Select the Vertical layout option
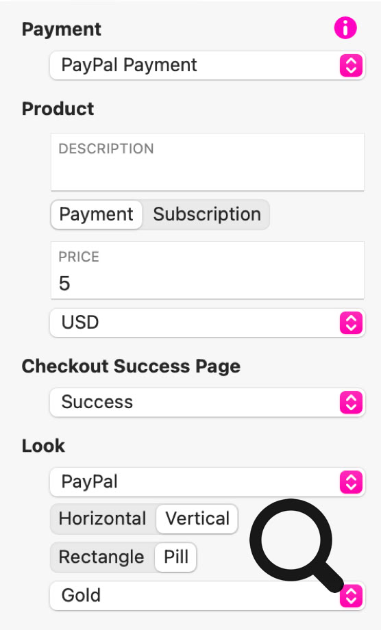This screenshot has height=630, width=381. point(197,518)
